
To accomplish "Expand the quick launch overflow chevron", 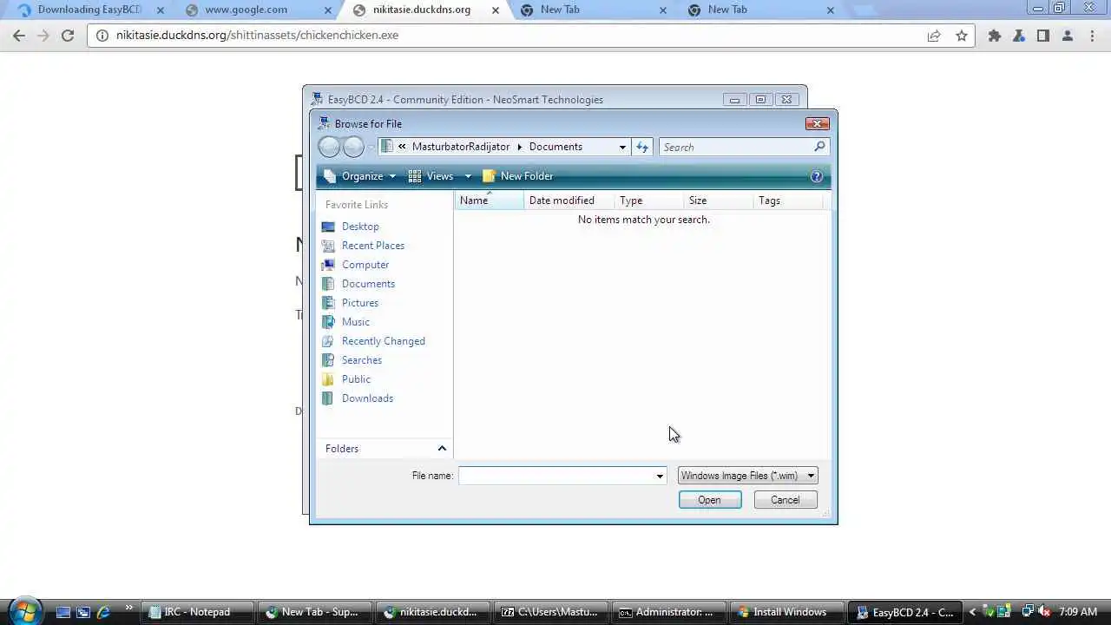I will click(128, 609).
